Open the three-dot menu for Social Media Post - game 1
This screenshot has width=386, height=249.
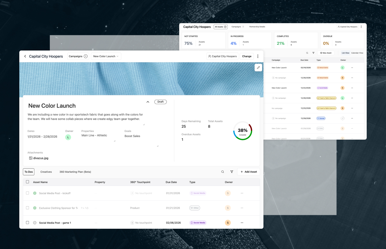[242, 223]
